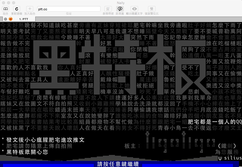Screen dimensions: 242x167
Task: Click the text 今晚睡不著
Action: pyautogui.click(x=76, y=37)
